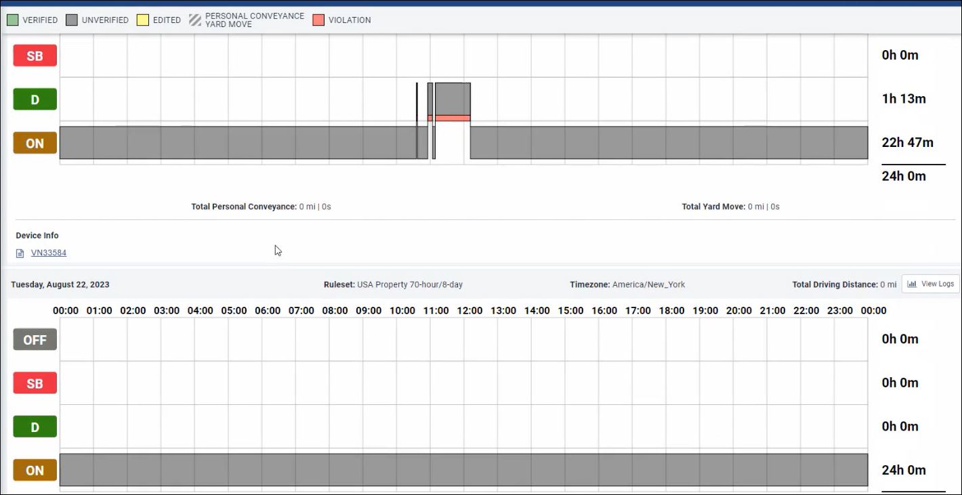Click the gray Unverified legend swatch
This screenshot has height=495, width=962.
tap(71, 20)
